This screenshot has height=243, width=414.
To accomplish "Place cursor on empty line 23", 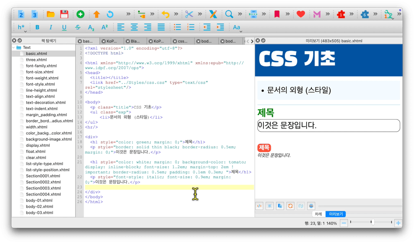I will [169, 187].
